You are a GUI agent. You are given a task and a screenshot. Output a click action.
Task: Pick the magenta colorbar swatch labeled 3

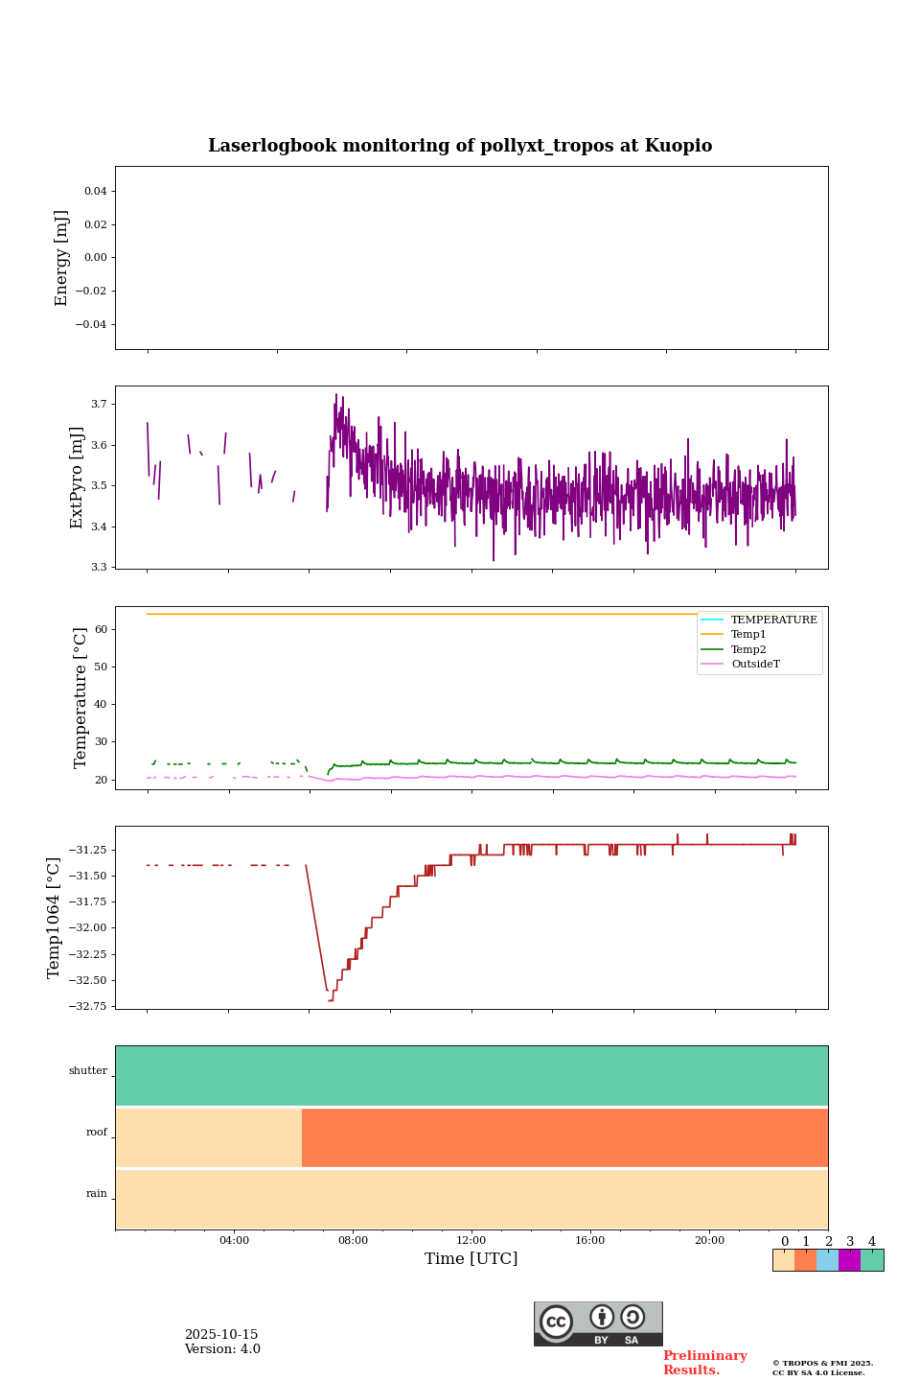(x=850, y=1260)
